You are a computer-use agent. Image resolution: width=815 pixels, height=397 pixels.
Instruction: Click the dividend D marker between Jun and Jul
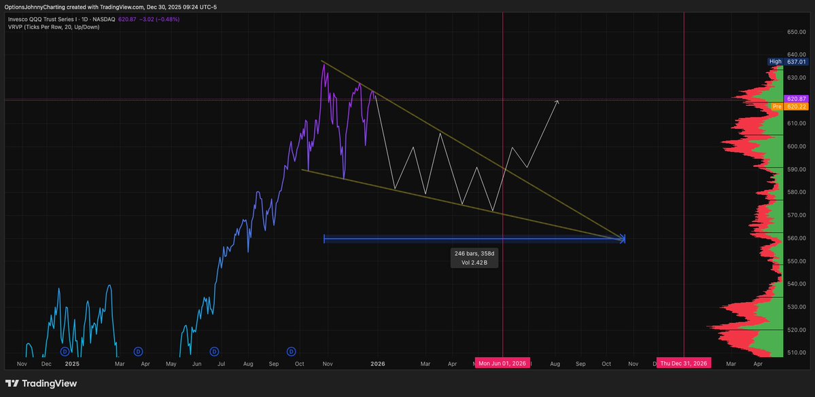(x=214, y=352)
